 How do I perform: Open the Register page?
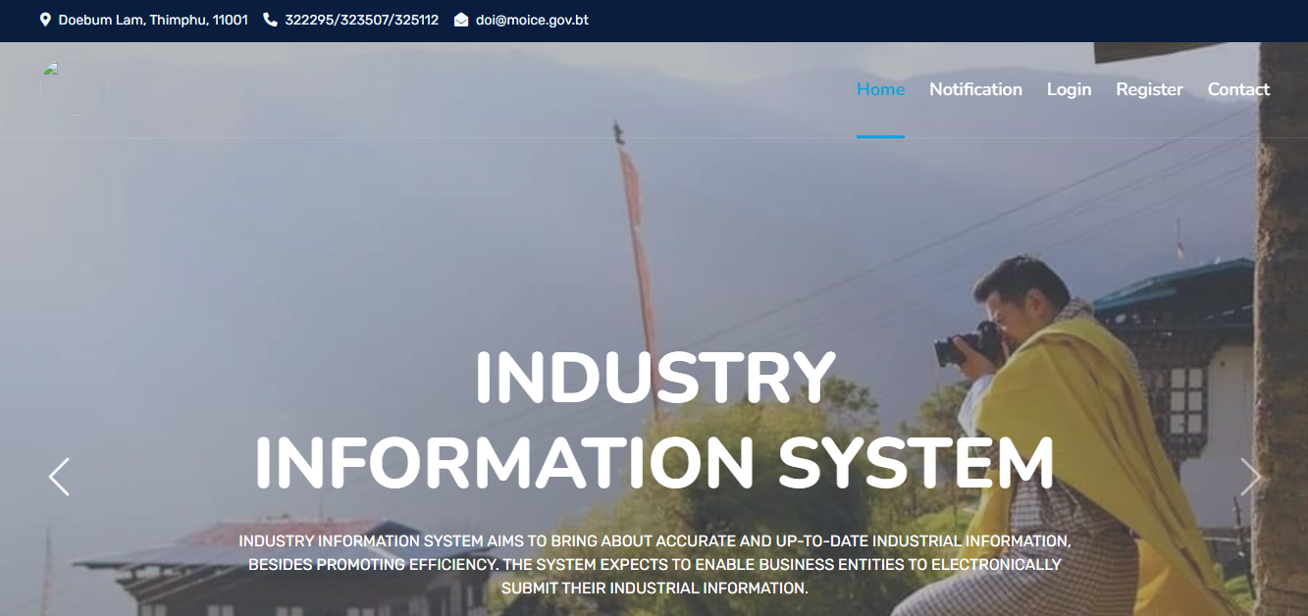click(1149, 89)
